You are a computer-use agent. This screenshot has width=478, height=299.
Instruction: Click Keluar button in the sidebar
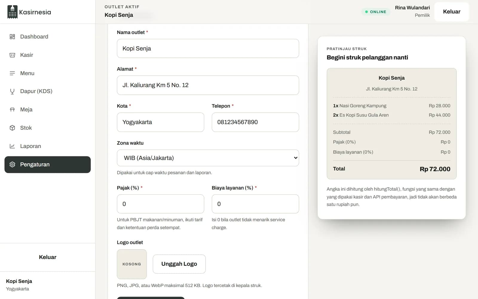[x=48, y=257]
